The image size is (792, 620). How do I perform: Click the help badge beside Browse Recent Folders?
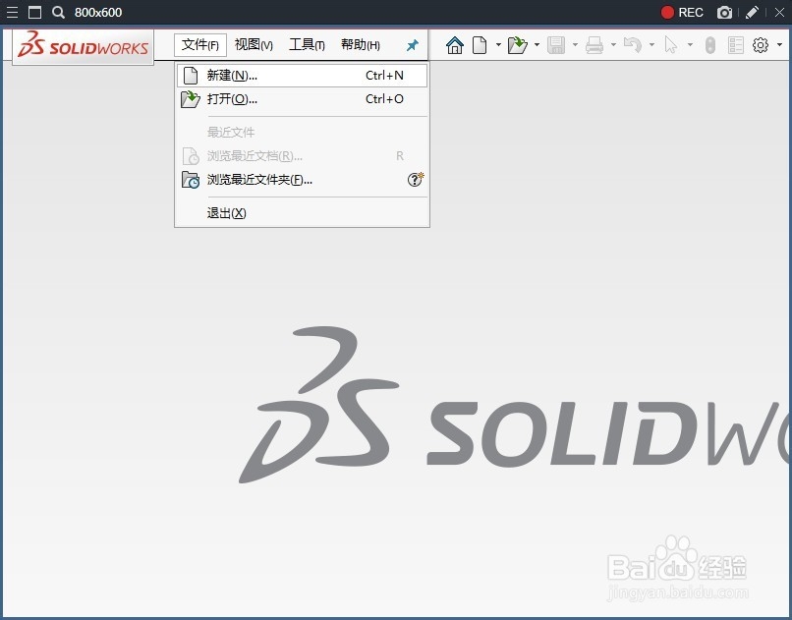tap(416, 179)
